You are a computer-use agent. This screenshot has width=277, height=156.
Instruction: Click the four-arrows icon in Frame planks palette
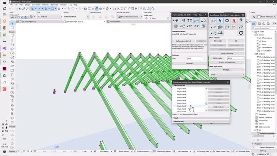click(x=190, y=20)
